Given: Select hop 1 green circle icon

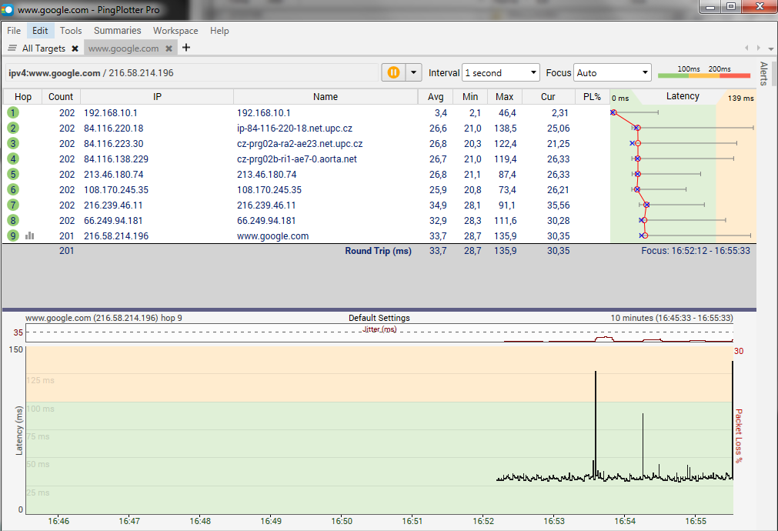Looking at the screenshot, I should (13, 112).
